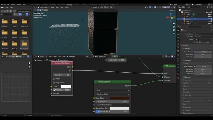Toggle the Render Denoise checkbox
The width and height of the screenshot is (213, 120).
pos(185,77)
